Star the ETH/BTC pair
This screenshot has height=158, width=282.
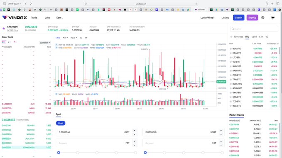231,53
